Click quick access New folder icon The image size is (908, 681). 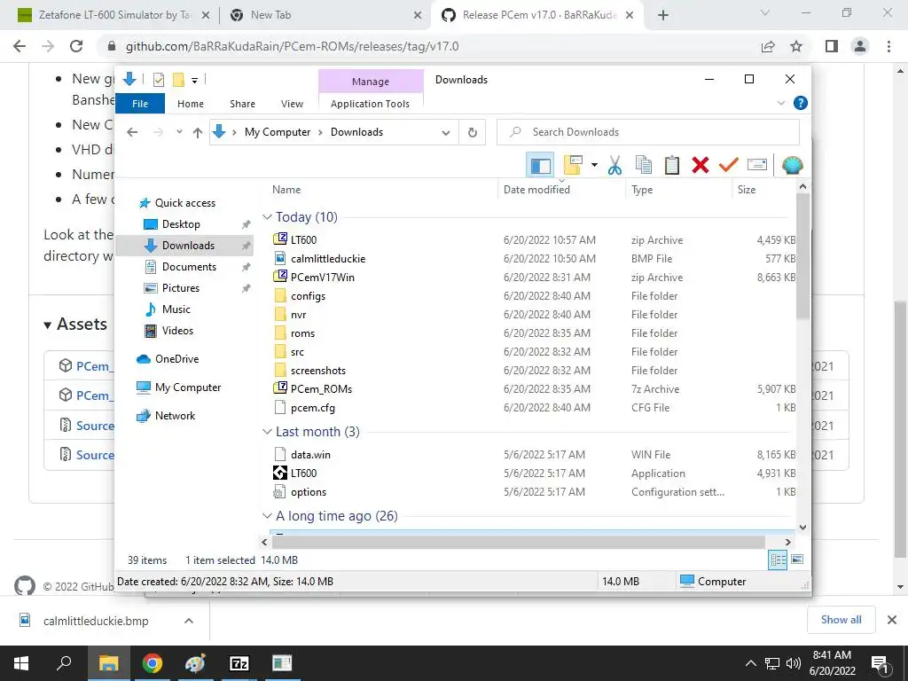click(178, 80)
